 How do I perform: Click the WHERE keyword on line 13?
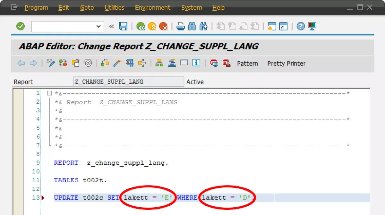[x=187, y=198]
